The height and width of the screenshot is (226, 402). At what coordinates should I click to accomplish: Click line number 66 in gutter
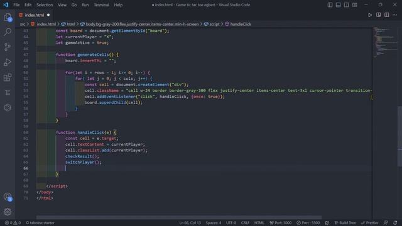click(x=26, y=168)
